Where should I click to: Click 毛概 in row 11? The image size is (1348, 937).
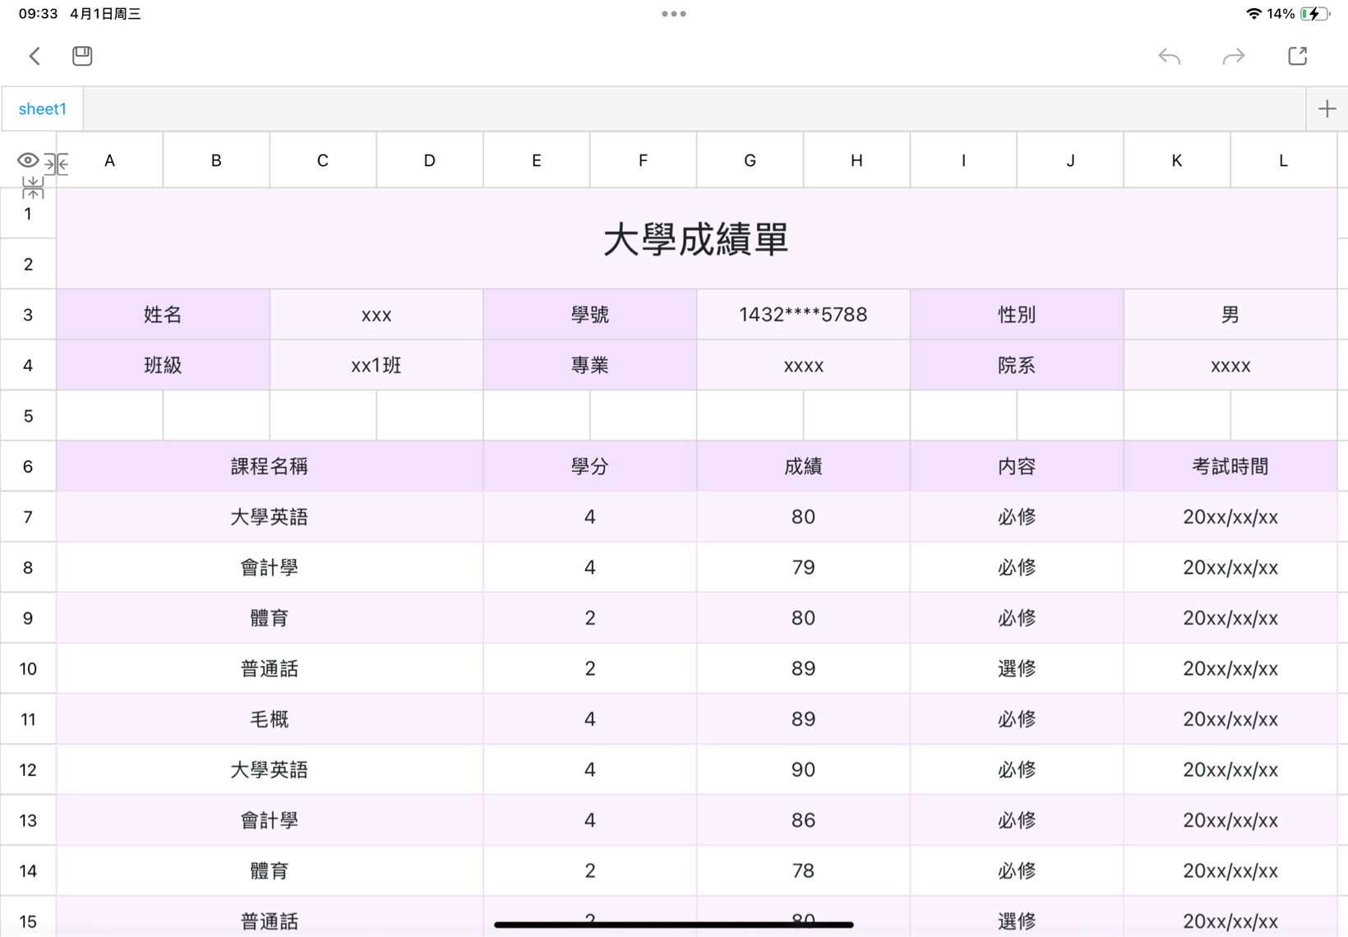(x=270, y=719)
